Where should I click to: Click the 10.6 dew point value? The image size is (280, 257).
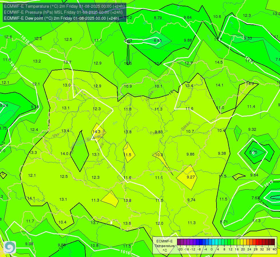(x=217, y=17)
